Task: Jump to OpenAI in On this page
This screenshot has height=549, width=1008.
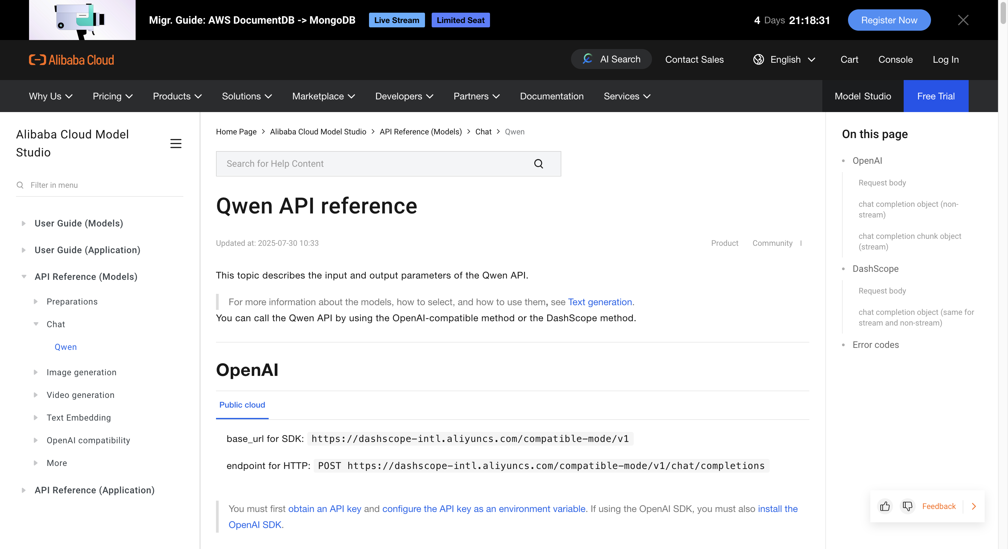Action: click(867, 160)
